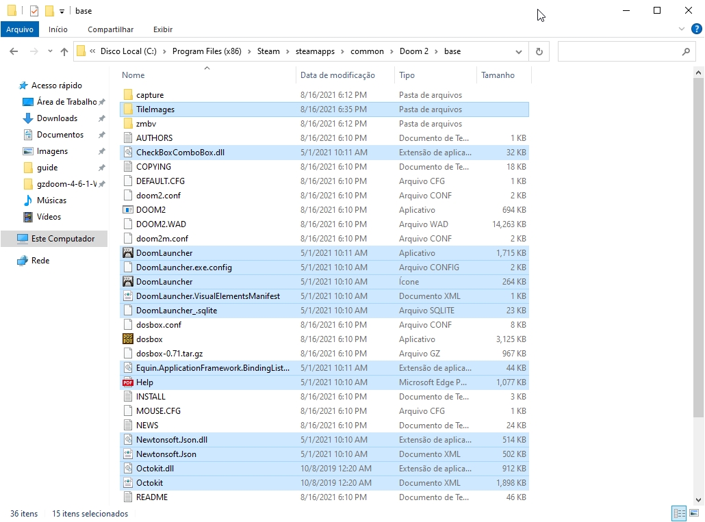
Task: Sort by Data de modificação column
Action: tap(337, 75)
